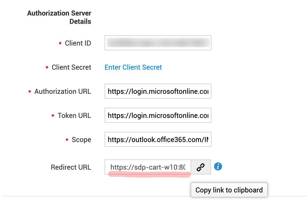Click the red asterisk before Authorization URL
Image resolution: width=307 pixels, height=201 pixels.
30,92
